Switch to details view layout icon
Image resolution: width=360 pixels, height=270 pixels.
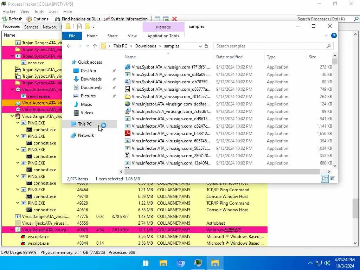tap(325, 179)
